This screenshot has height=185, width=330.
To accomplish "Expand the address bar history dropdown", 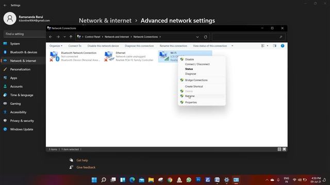I will click(197, 37).
